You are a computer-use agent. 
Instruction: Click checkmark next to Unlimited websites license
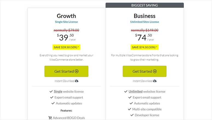pyautogui.click(x=126, y=91)
